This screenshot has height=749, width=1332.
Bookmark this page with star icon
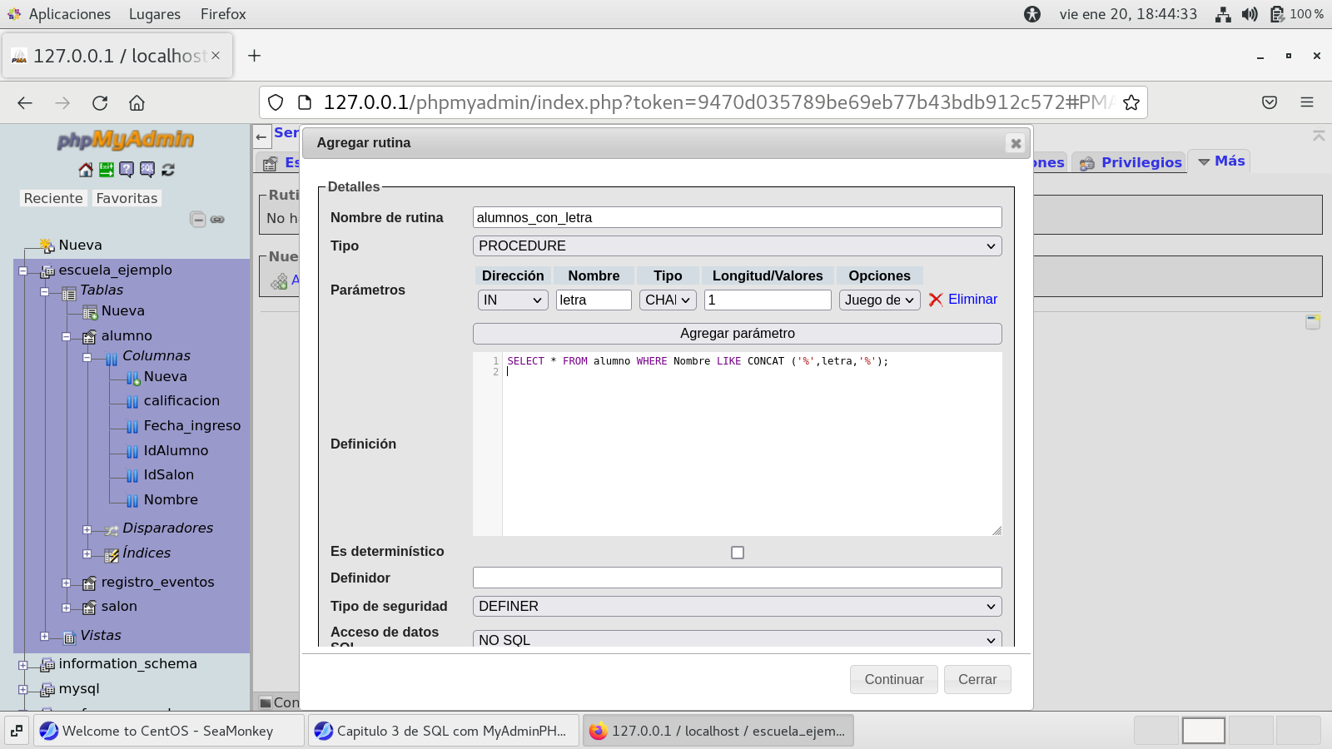point(1131,102)
